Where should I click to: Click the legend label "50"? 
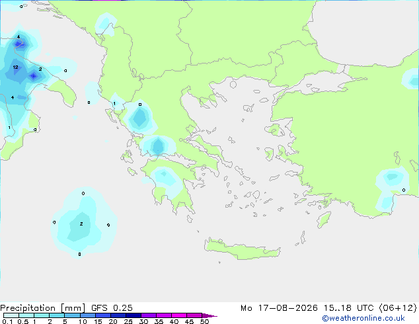click(x=205, y=321)
